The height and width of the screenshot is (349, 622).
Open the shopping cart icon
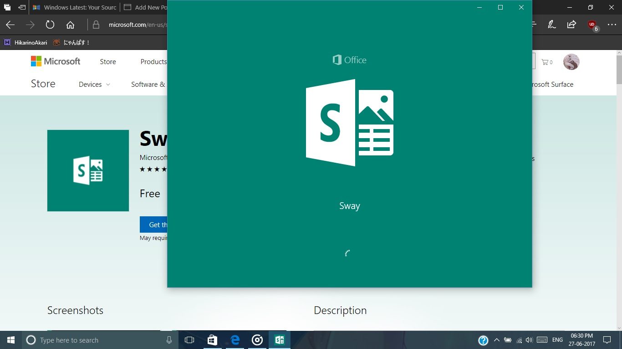point(546,62)
